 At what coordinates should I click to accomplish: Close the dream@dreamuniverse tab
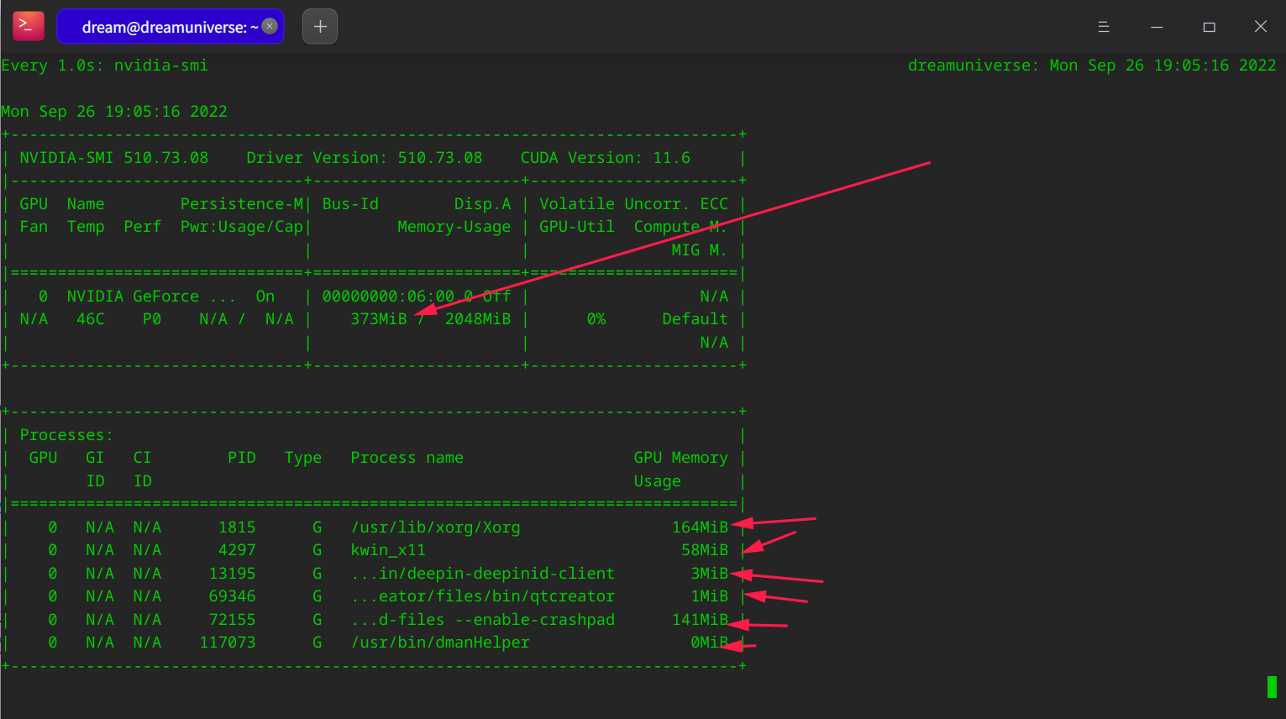pyautogui.click(x=270, y=26)
